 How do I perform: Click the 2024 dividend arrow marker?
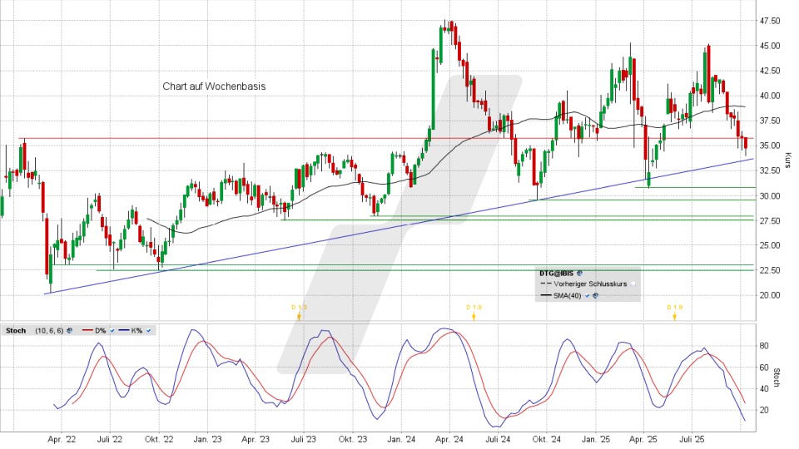pos(474,316)
